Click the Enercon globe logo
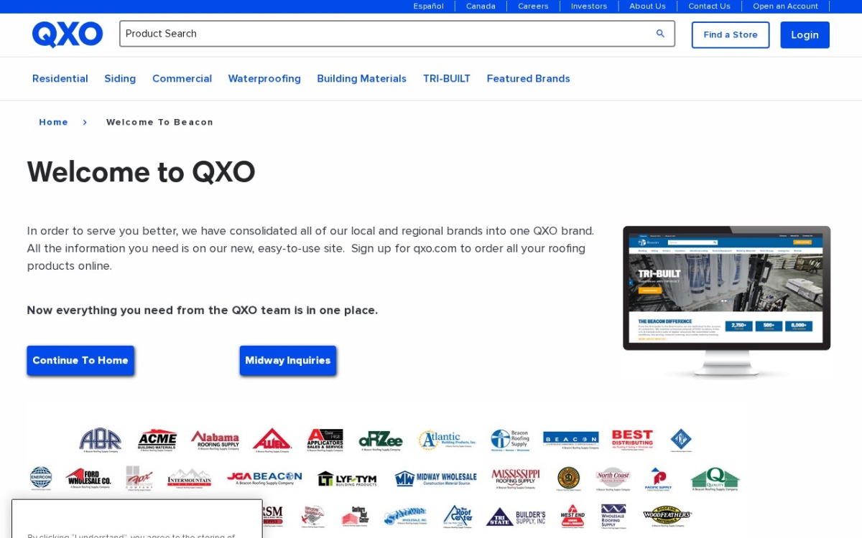This screenshot has width=862, height=538. [41, 478]
